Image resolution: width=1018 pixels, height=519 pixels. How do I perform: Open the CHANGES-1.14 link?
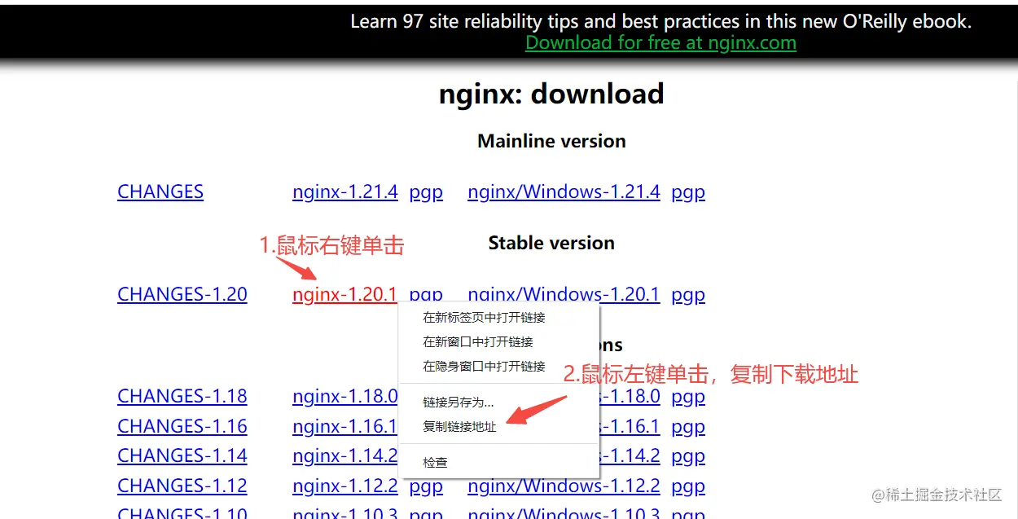click(182, 456)
